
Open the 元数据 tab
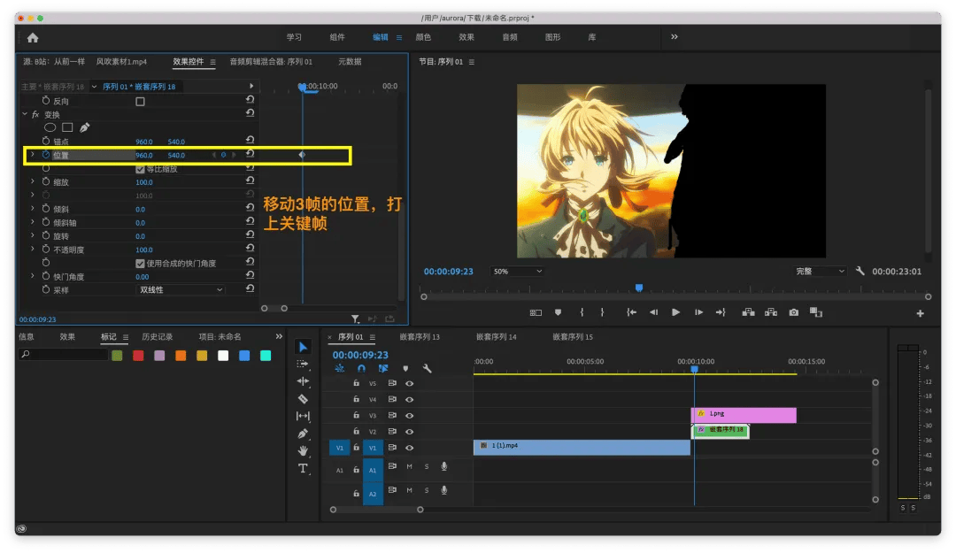click(350, 62)
